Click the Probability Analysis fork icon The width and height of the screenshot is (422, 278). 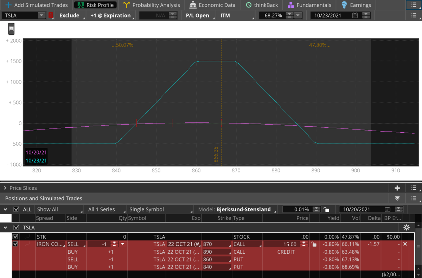(x=127, y=5)
